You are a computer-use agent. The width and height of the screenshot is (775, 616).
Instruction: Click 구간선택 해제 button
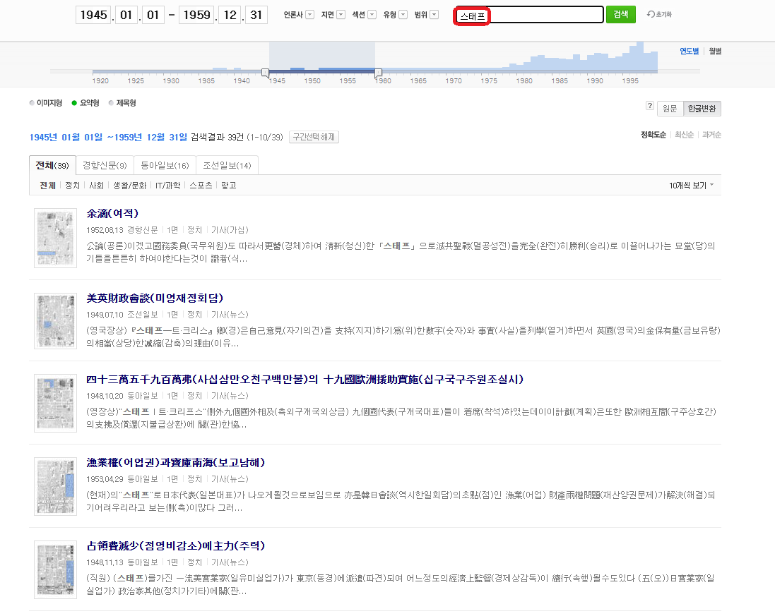pyautogui.click(x=314, y=137)
